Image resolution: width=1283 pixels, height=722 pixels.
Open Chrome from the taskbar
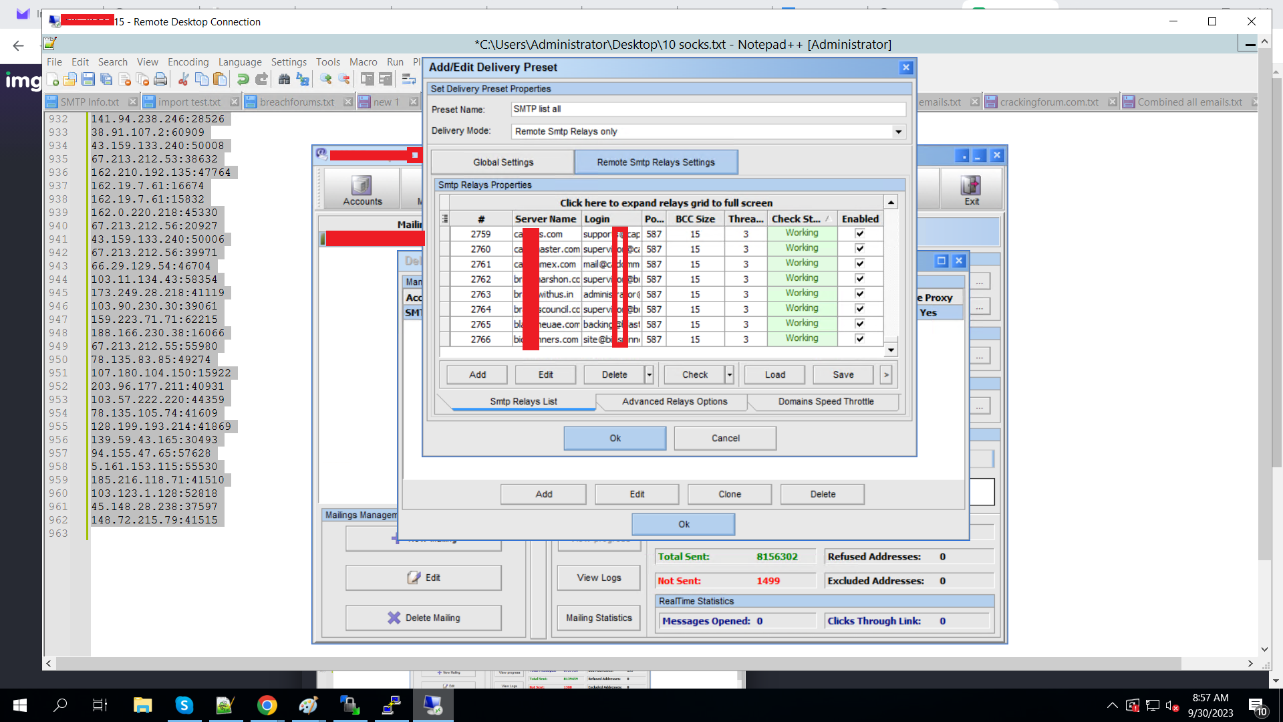(x=267, y=705)
